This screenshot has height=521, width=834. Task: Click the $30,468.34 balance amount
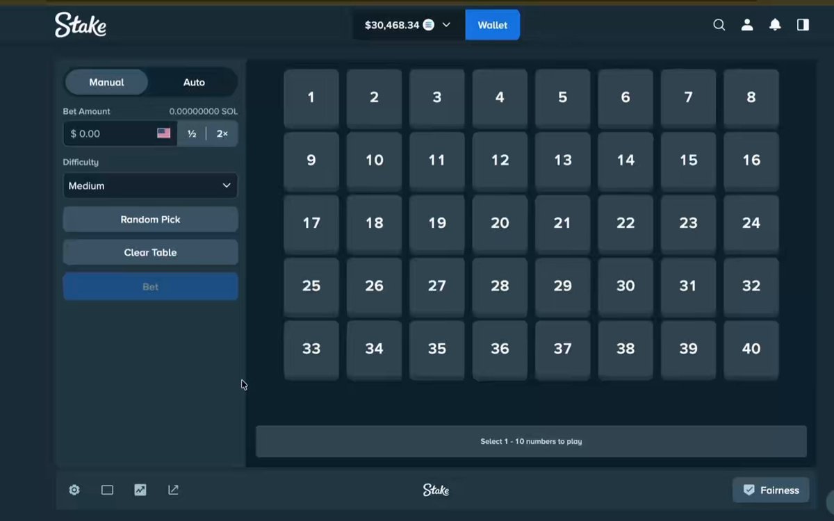pyautogui.click(x=392, y=25)
